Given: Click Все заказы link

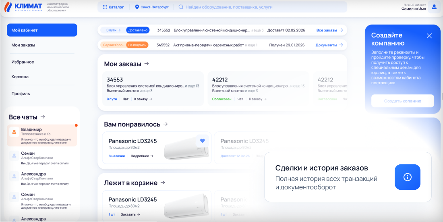Looking at the screenshot, I should coord(329,30).
